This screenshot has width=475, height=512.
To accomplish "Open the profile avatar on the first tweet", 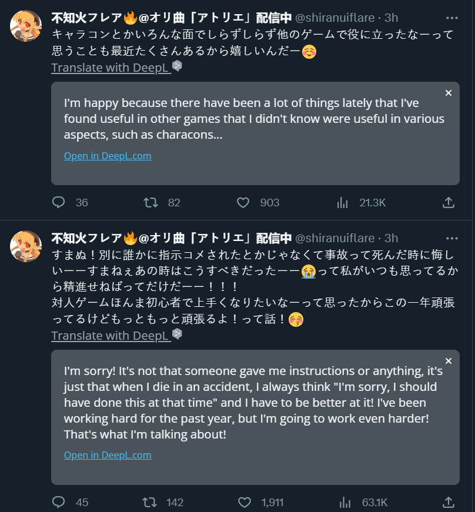I will [x=26, y=26].
